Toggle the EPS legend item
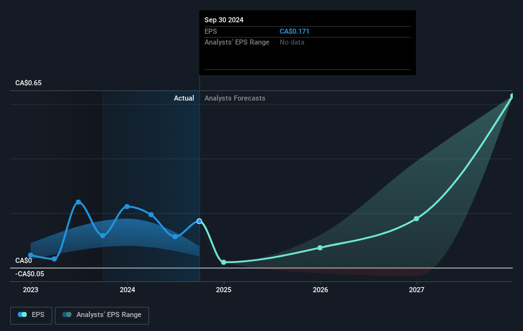Viewport: 523px width, 331px height. click(31, 315)
